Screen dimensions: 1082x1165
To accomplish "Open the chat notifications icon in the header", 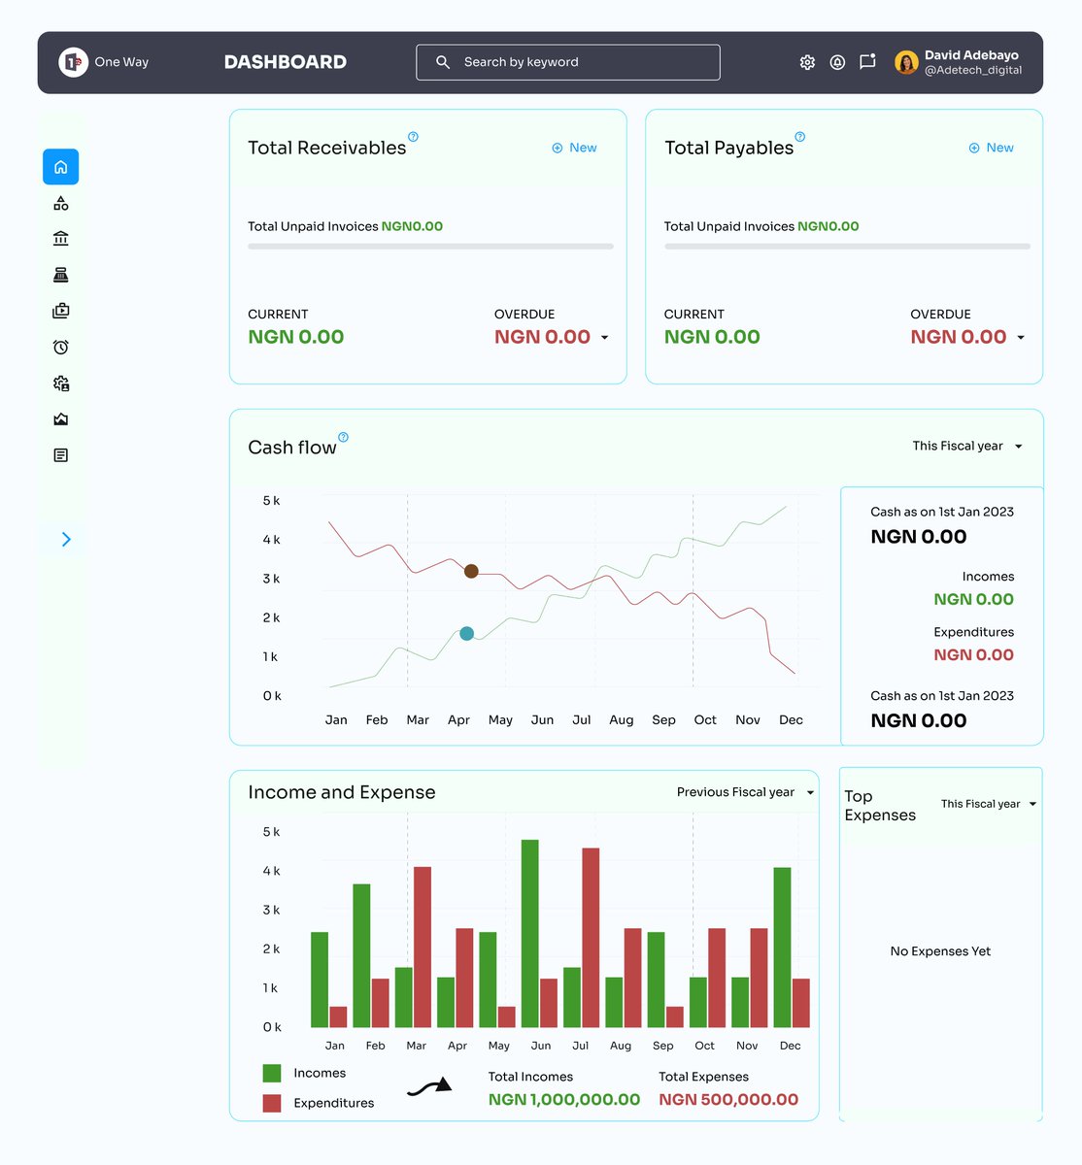I will pyautogui.click(x=867, y=62).
